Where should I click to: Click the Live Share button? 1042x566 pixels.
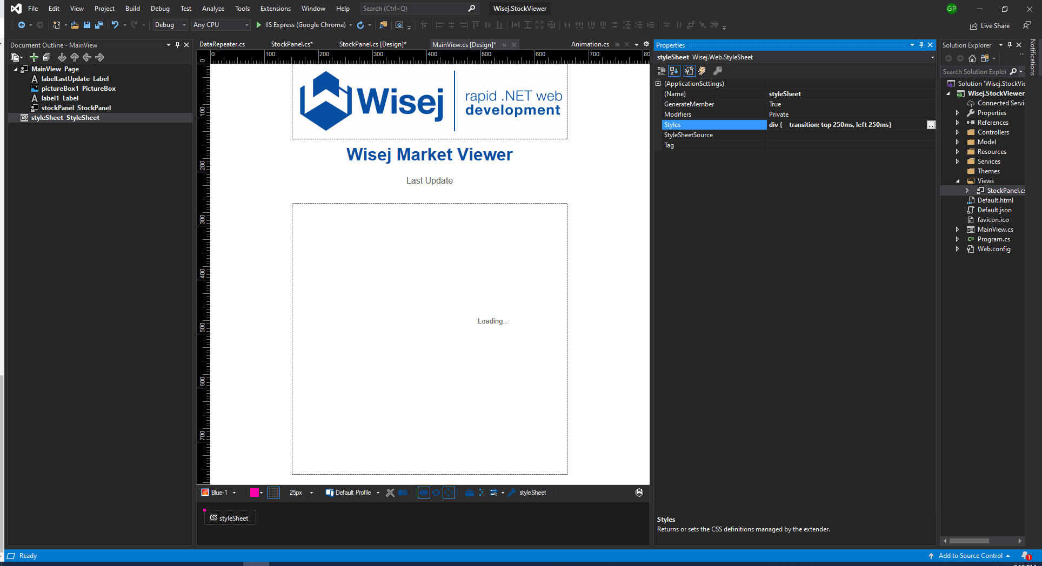point(990,25)
